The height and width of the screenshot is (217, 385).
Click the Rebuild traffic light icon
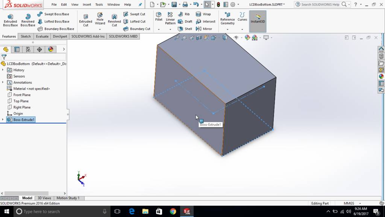(x=218, y=5)
